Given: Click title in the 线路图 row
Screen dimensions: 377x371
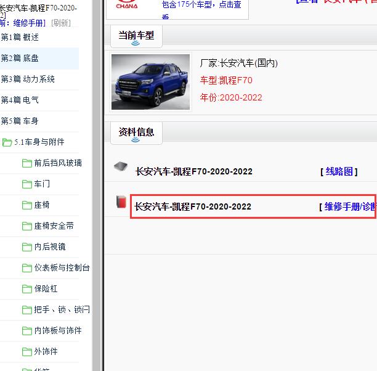Looking at the screenshot, I should (x=194, y=171).
